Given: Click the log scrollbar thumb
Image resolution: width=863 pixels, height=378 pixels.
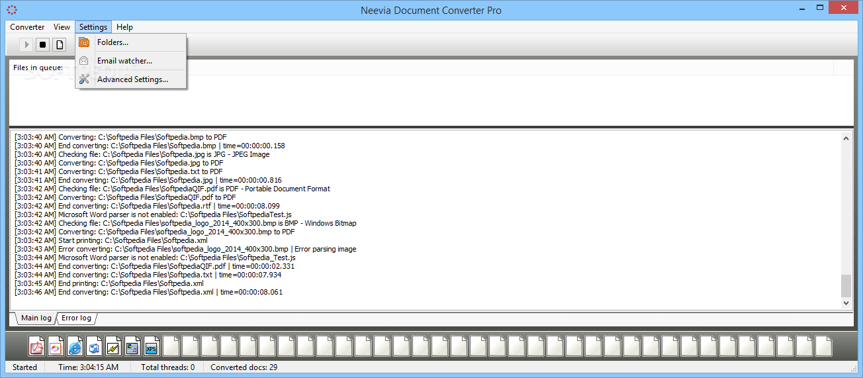Looking at the screenshot, I should coord(846,286).
